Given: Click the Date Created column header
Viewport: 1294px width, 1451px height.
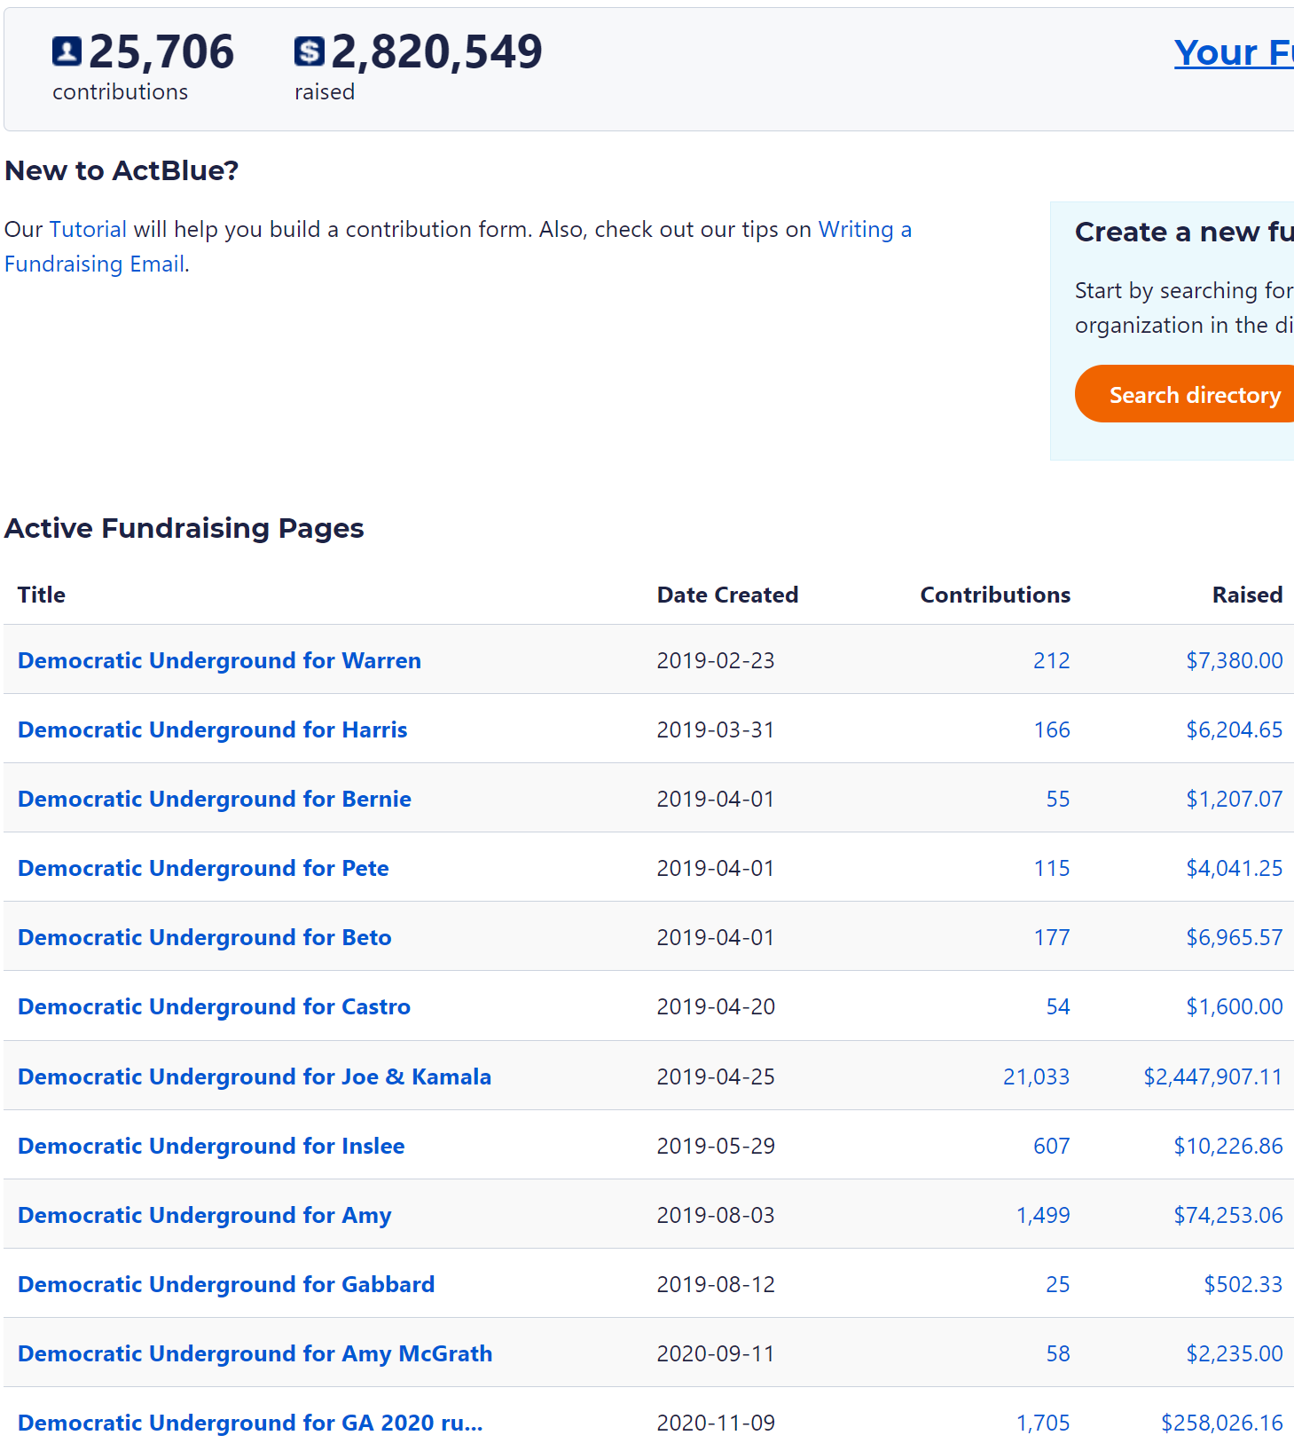Looking at the screenshot, I should pyautogui.click(x=727, y=595).
